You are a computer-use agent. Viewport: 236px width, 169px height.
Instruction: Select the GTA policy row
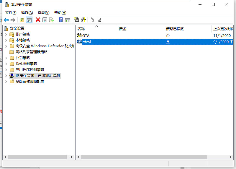86,35
